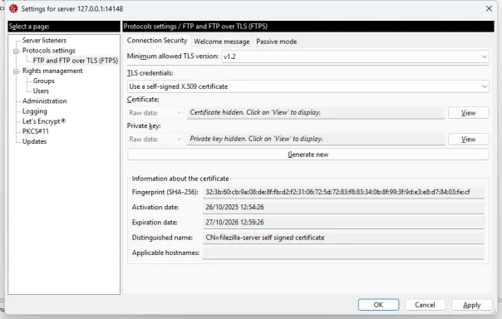The image size is (502, 319).
Task: Open the Updates page
Action: coord(34,141)
